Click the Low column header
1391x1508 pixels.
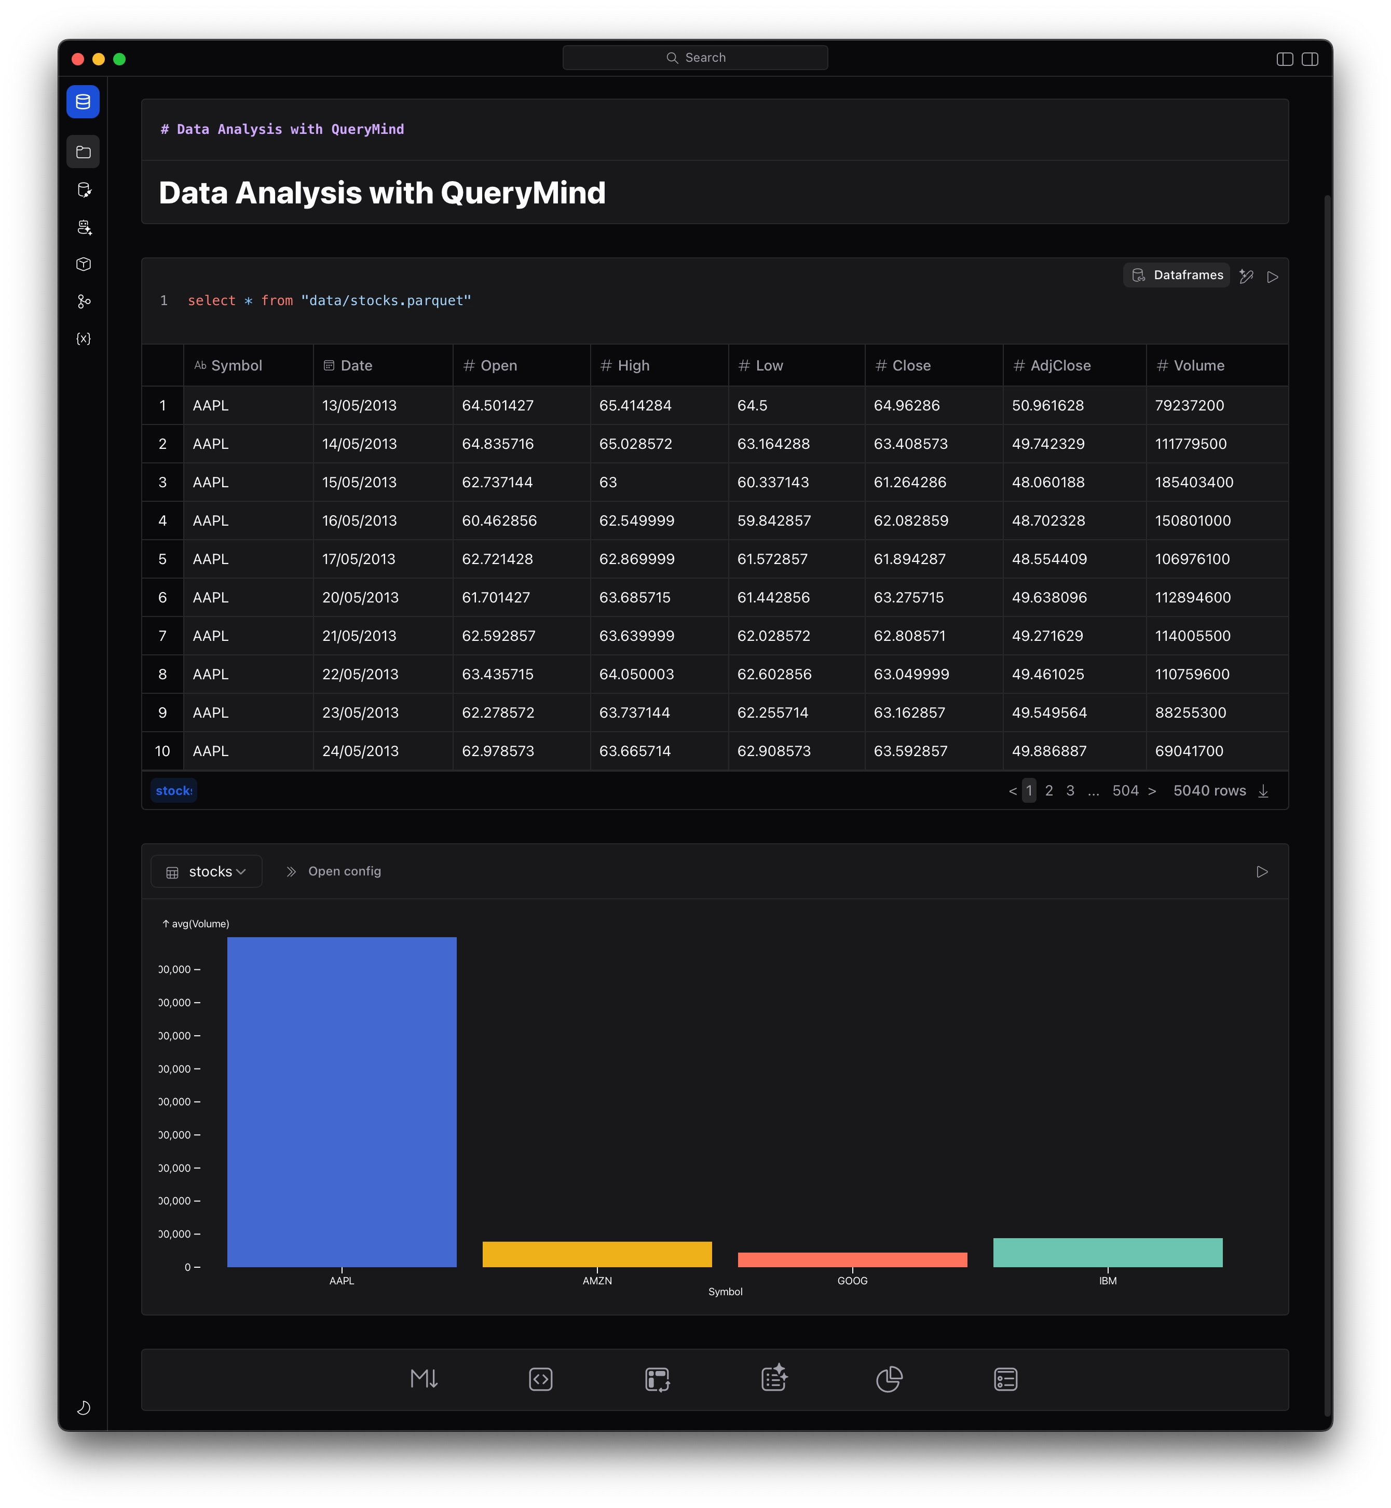click(x=796, y=366)
